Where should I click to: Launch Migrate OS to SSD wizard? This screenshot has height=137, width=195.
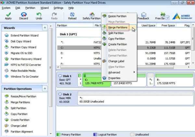(x=21, y=53)
